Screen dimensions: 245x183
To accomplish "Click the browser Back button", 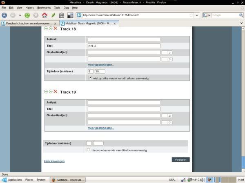I will 4,15.
